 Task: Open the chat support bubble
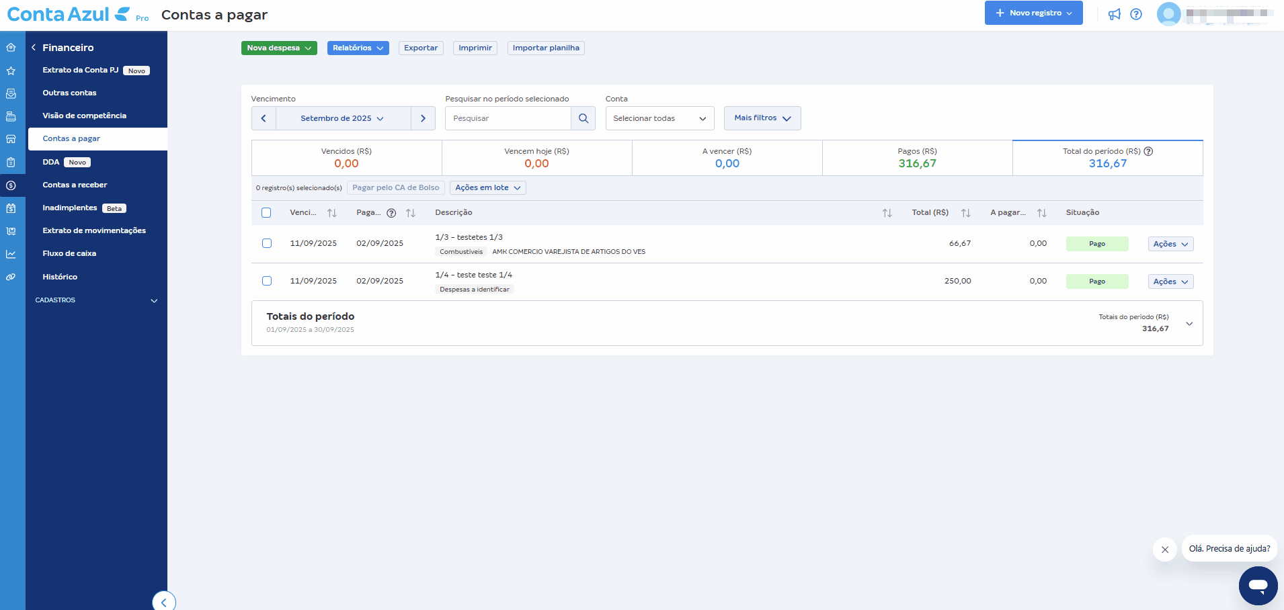pos(1258,585)
